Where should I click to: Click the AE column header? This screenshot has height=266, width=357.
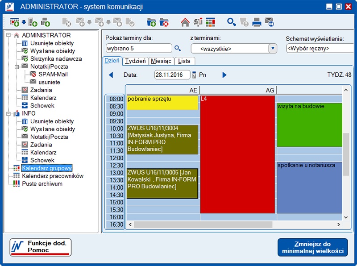click(163, 90)
